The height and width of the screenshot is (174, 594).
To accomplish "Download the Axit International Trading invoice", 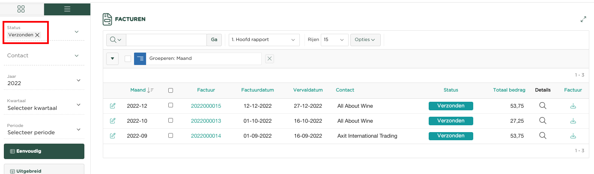I will click(573, 136).
